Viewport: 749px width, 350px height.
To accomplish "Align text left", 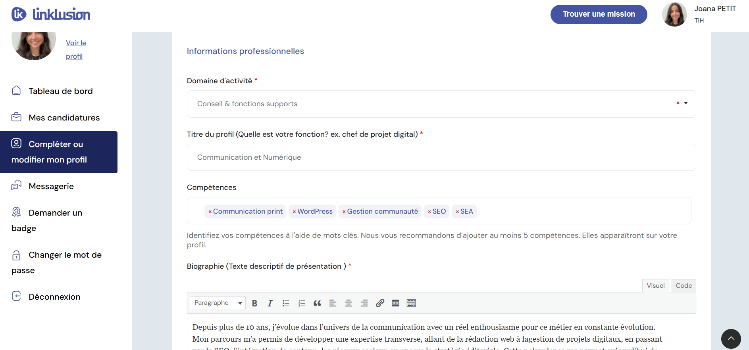I will pos(333,303).
